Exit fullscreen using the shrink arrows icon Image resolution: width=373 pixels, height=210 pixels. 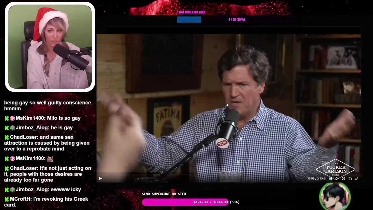(357, 178)
